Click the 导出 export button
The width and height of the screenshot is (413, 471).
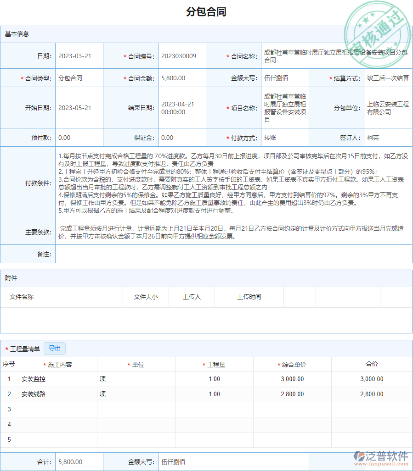point(55,349)
